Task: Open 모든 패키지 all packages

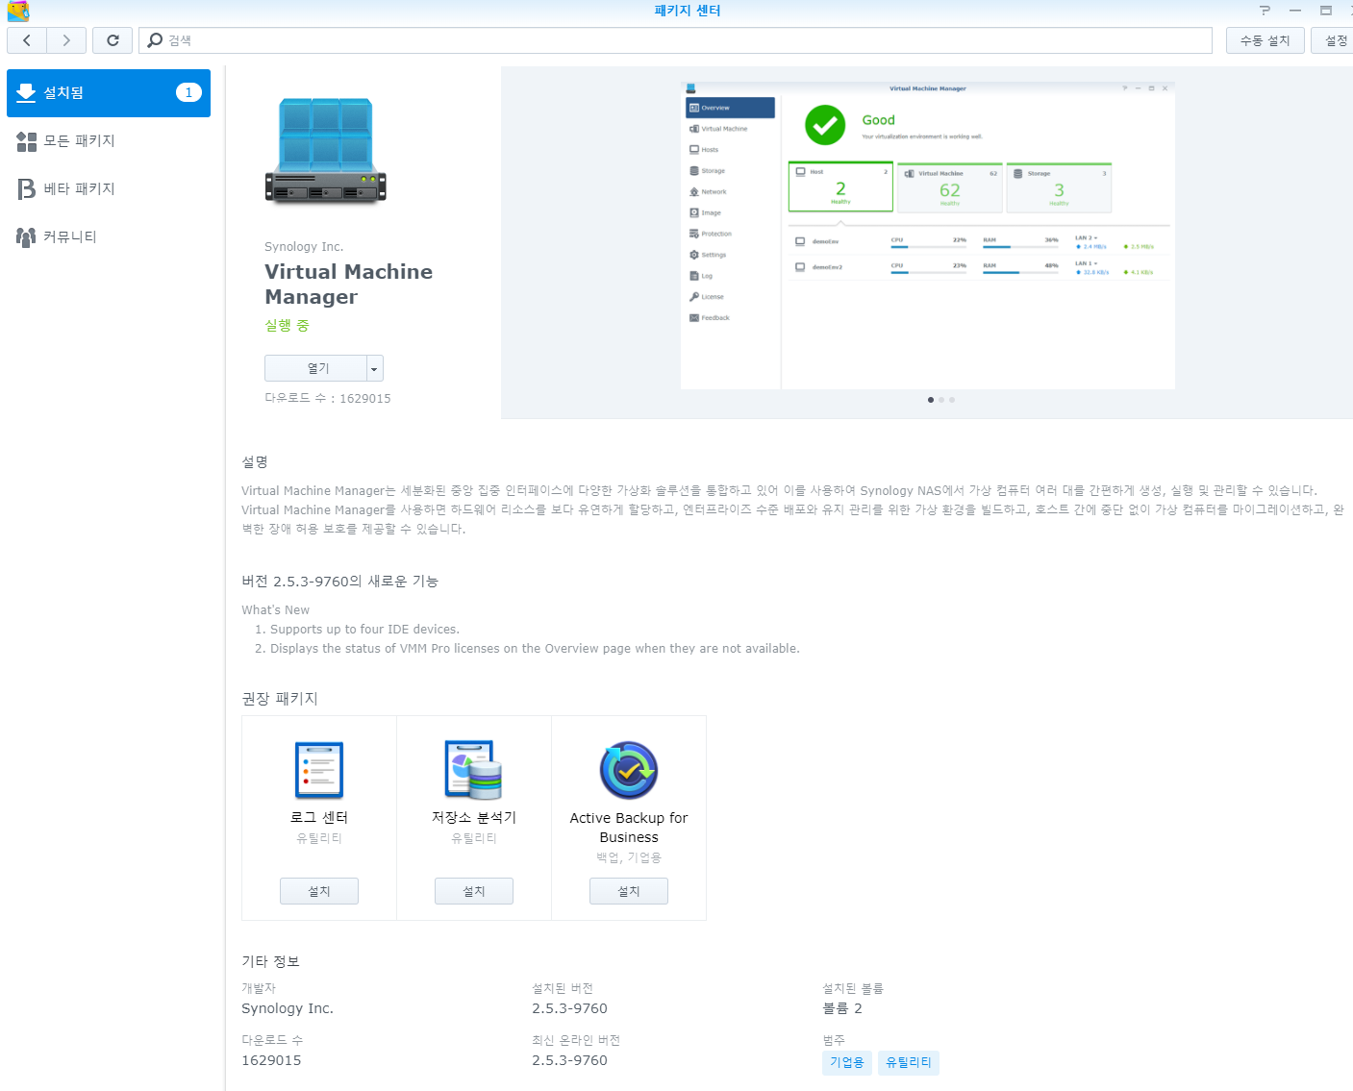Action: point(109,141)
